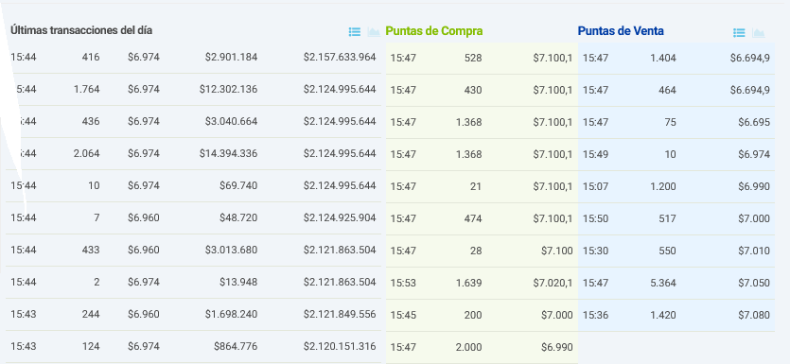Select transaction row with amount $2.901.184
The height and width of the screenshot is (364, 790).
[193, 58]
